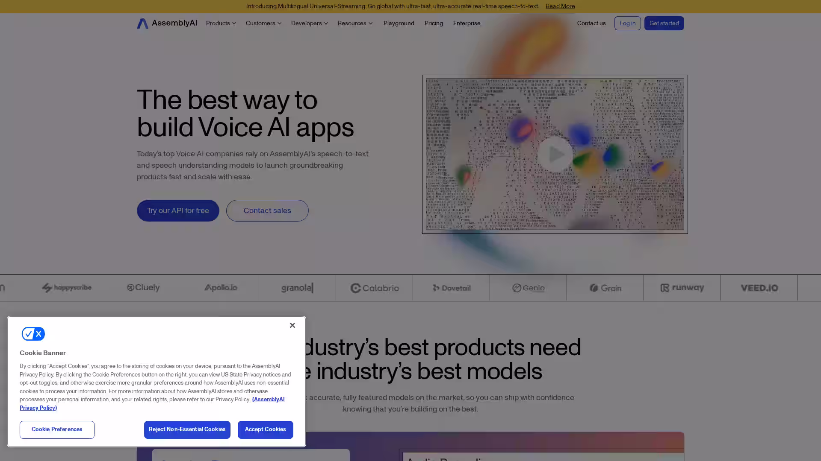
Task: Click the happyscribe customer logo
Action: 66,288
